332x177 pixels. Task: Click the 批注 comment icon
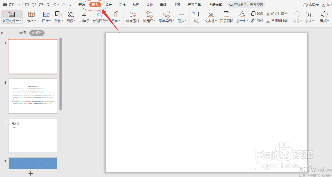[196, 15]
